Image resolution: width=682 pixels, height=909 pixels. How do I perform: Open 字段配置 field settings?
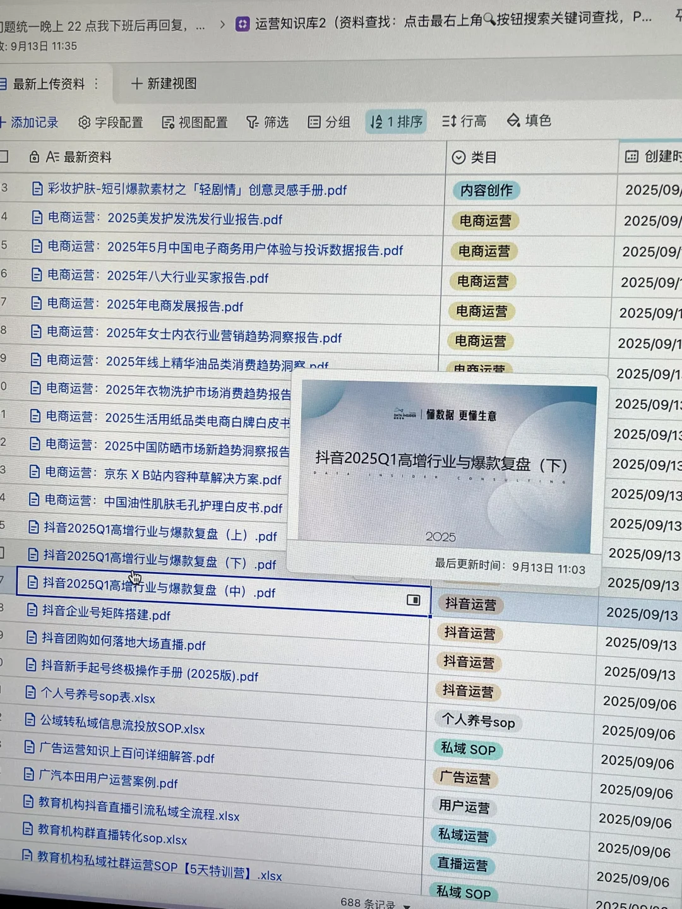pyautogui.click(x=111, y=122)
